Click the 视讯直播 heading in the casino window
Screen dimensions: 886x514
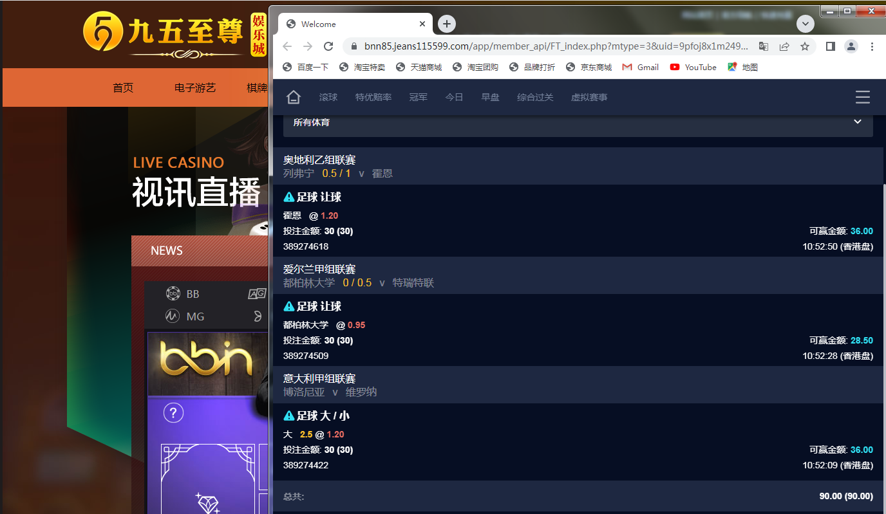pyautogui.click(x=196, y=192)
